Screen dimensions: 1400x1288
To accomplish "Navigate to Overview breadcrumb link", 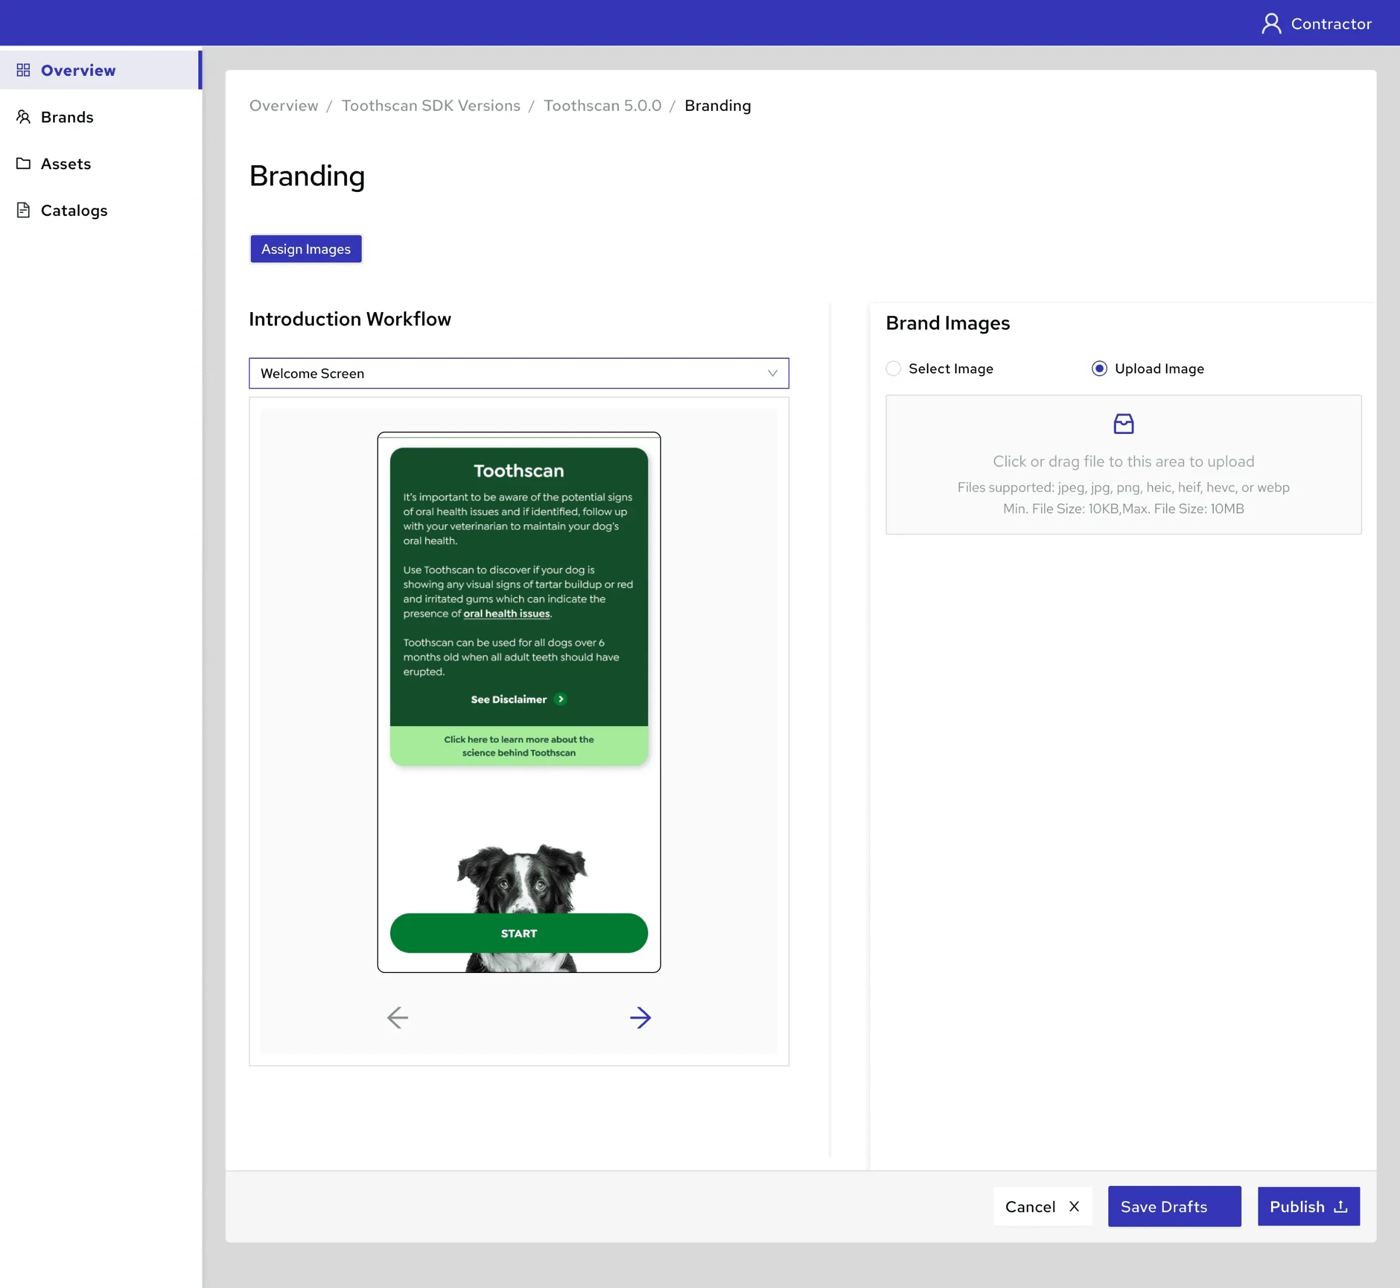I will (x=283, y=106).
